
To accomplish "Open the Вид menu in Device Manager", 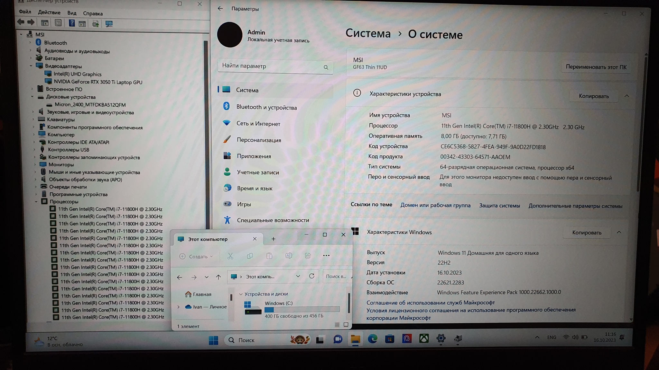I will [x=72, y=13].
